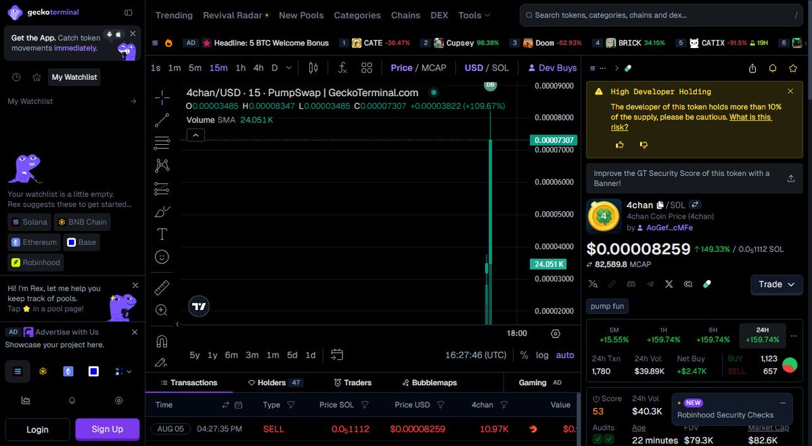Select the 24H stats period
812x446 pixels.
click(x=763, y=335)
